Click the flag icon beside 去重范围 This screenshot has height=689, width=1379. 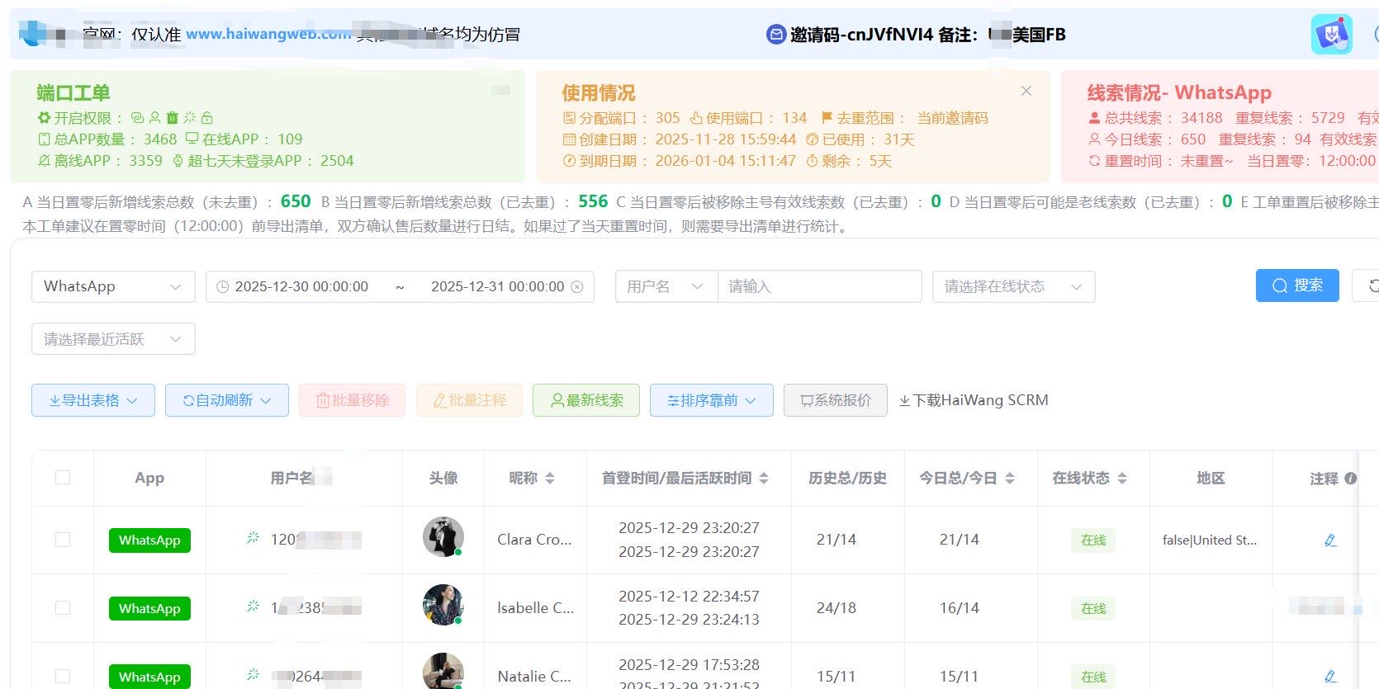(827, 118)
